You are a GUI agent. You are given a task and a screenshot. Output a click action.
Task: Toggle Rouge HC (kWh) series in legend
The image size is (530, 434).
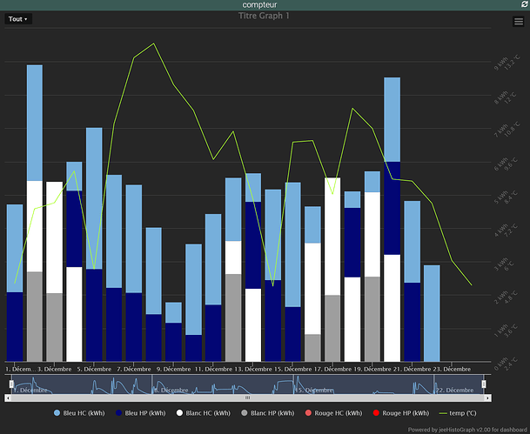pyautogui.click(x=333, y=413)
